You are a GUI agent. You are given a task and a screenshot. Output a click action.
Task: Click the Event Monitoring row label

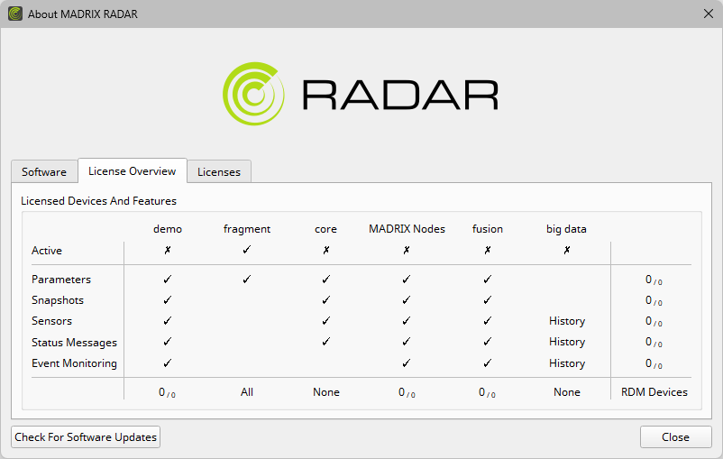[x=74, y=363]
